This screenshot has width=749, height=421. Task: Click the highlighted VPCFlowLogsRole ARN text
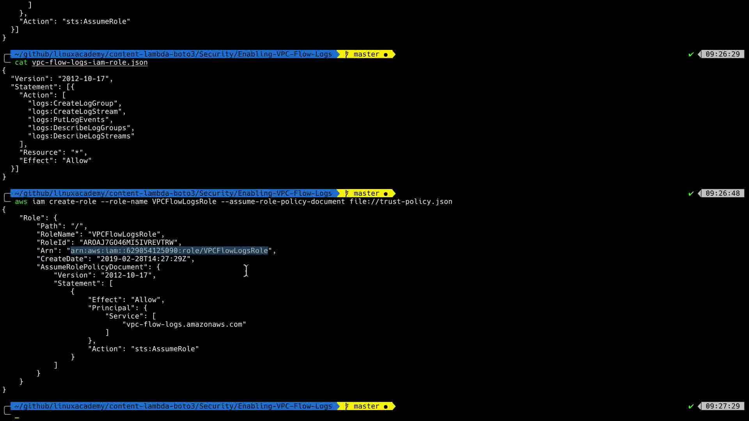[x=169, y=251]
